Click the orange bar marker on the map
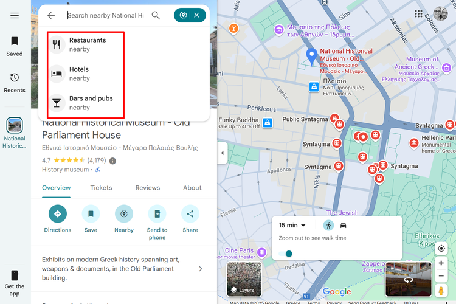The width and height of the screenshot is (456, 304). [233, 29]
